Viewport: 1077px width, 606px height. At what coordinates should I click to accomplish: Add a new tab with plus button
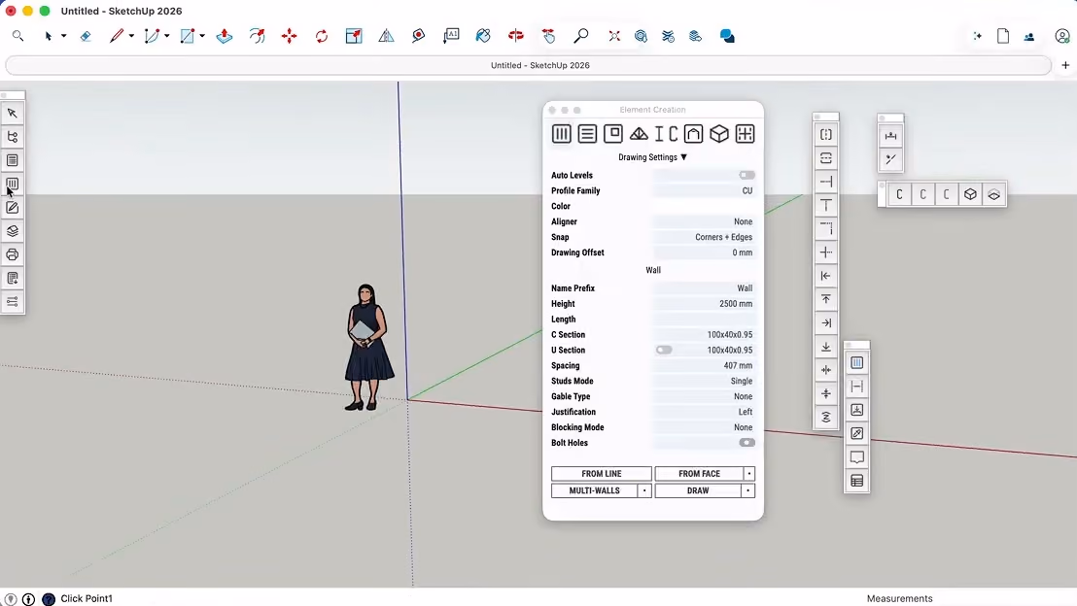tap(1065, 65)
